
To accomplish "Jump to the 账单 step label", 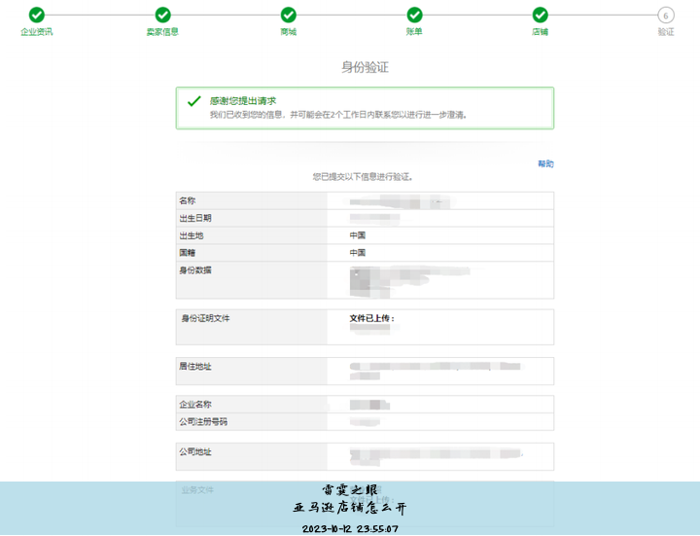I will pos(414,32).
